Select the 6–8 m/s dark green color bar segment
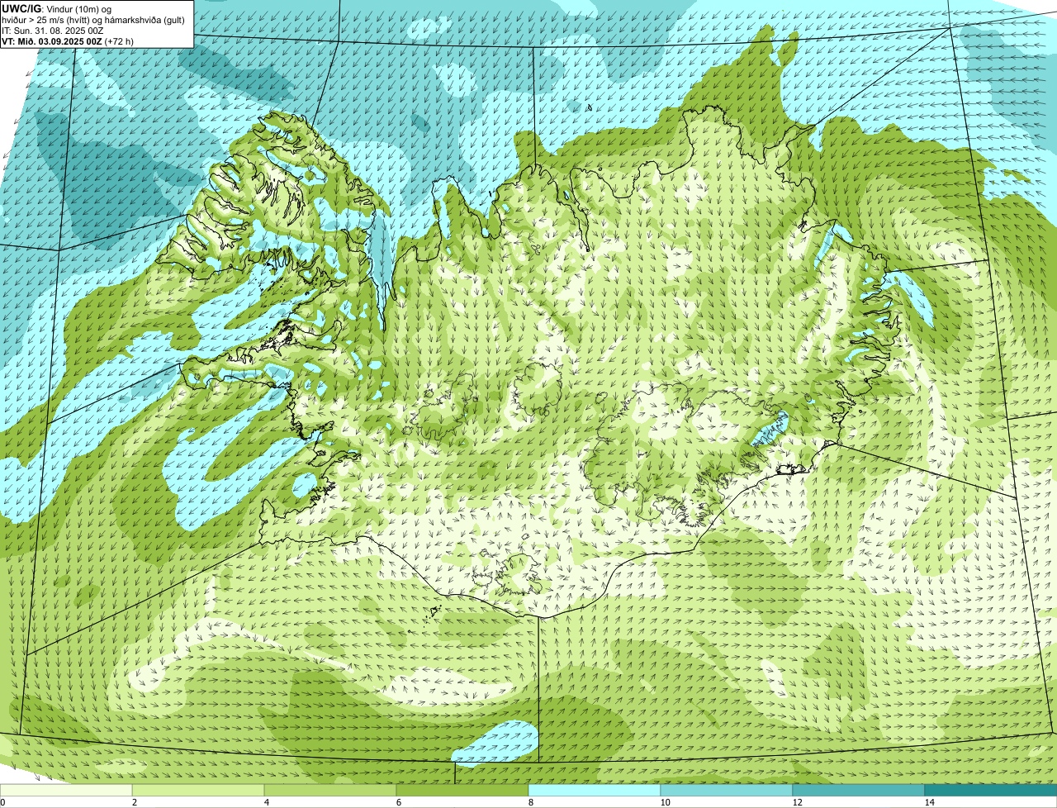 [462, 790]
